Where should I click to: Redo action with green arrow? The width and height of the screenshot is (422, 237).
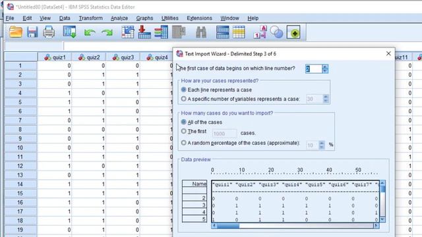(x=107, y=32)
